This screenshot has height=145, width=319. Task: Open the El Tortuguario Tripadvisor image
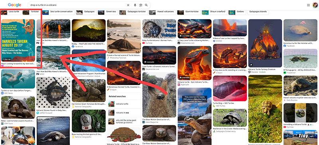pos(301,58)
